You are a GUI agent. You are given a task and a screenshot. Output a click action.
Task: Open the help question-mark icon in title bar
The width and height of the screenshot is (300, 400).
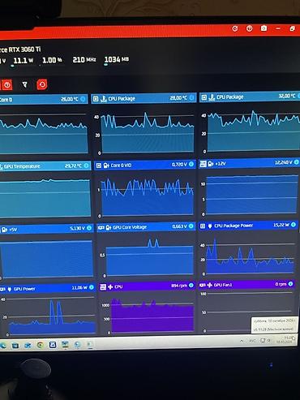(x=250, y=28)
